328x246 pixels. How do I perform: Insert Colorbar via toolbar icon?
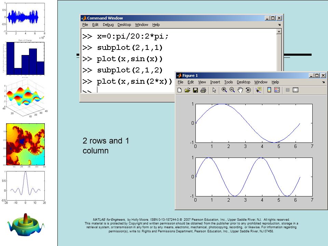pyautogui.click(x=269, y=90)
